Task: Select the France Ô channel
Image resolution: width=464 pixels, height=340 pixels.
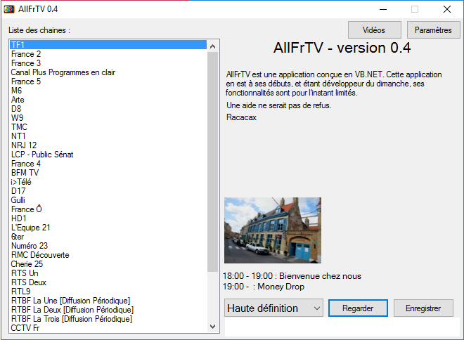Action: [108, 209]
